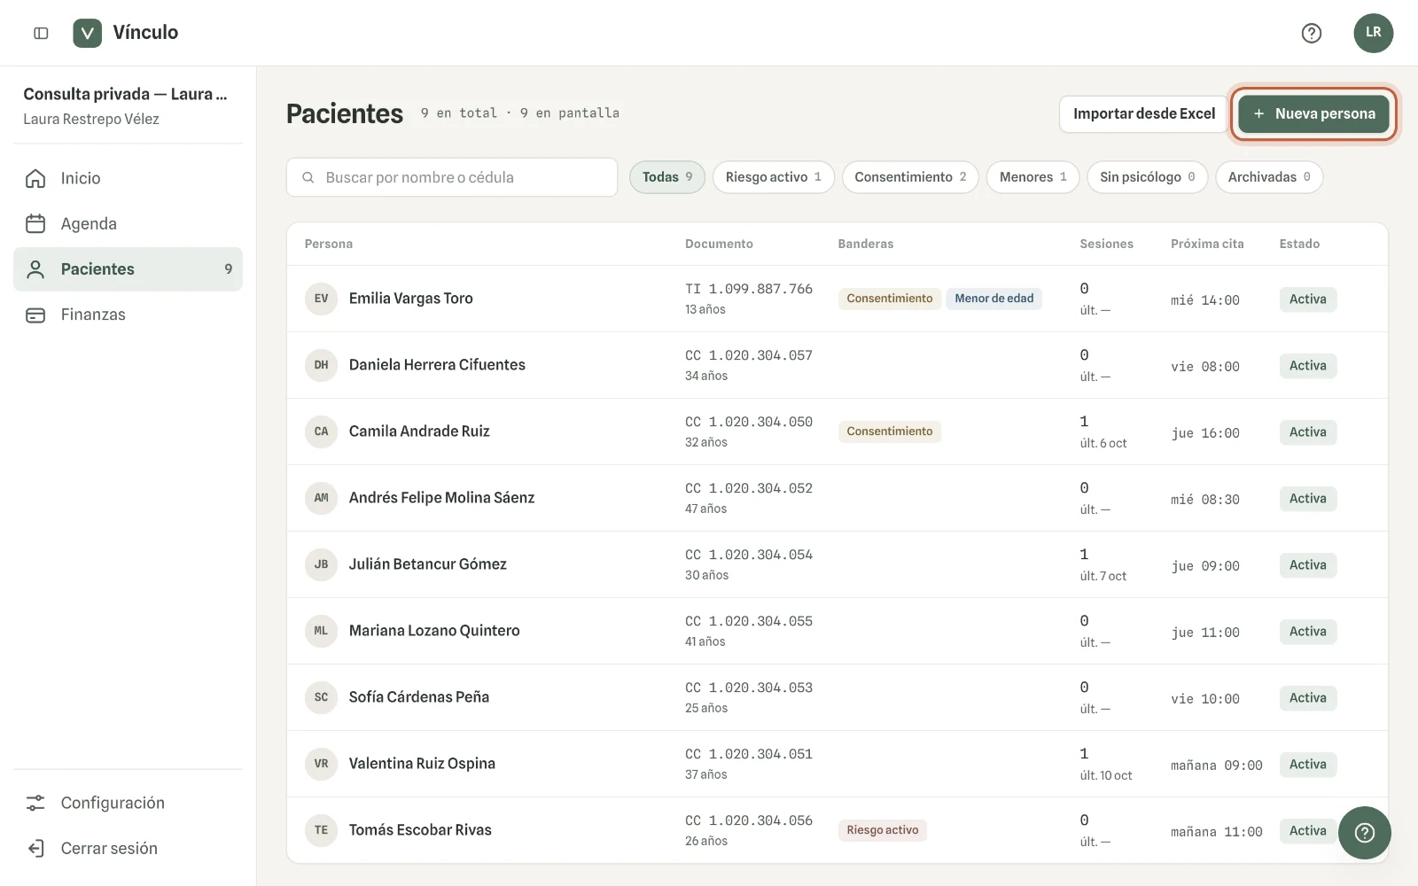Click the search magnifier icon

point(308,177)
